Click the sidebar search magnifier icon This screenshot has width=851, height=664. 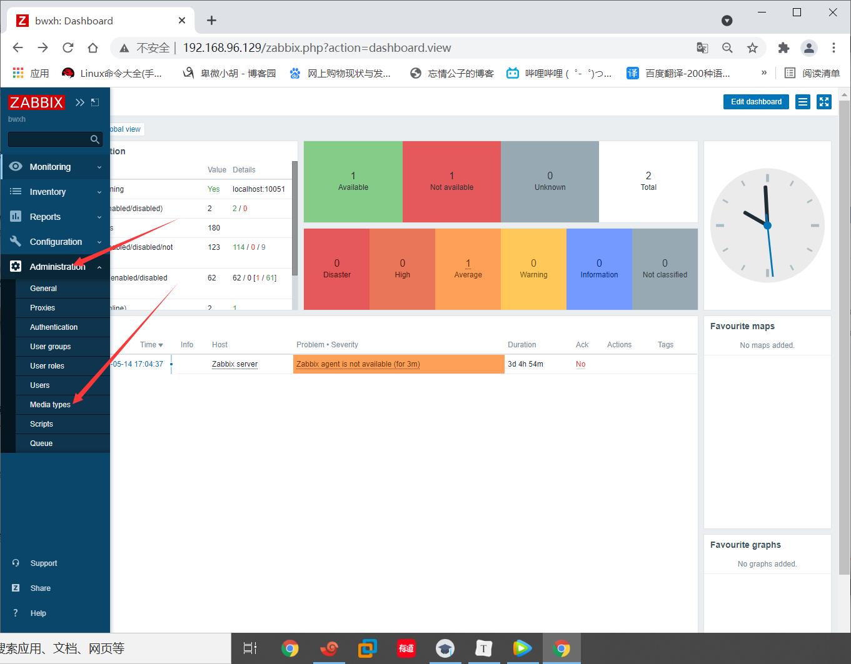tap(95, 139)
